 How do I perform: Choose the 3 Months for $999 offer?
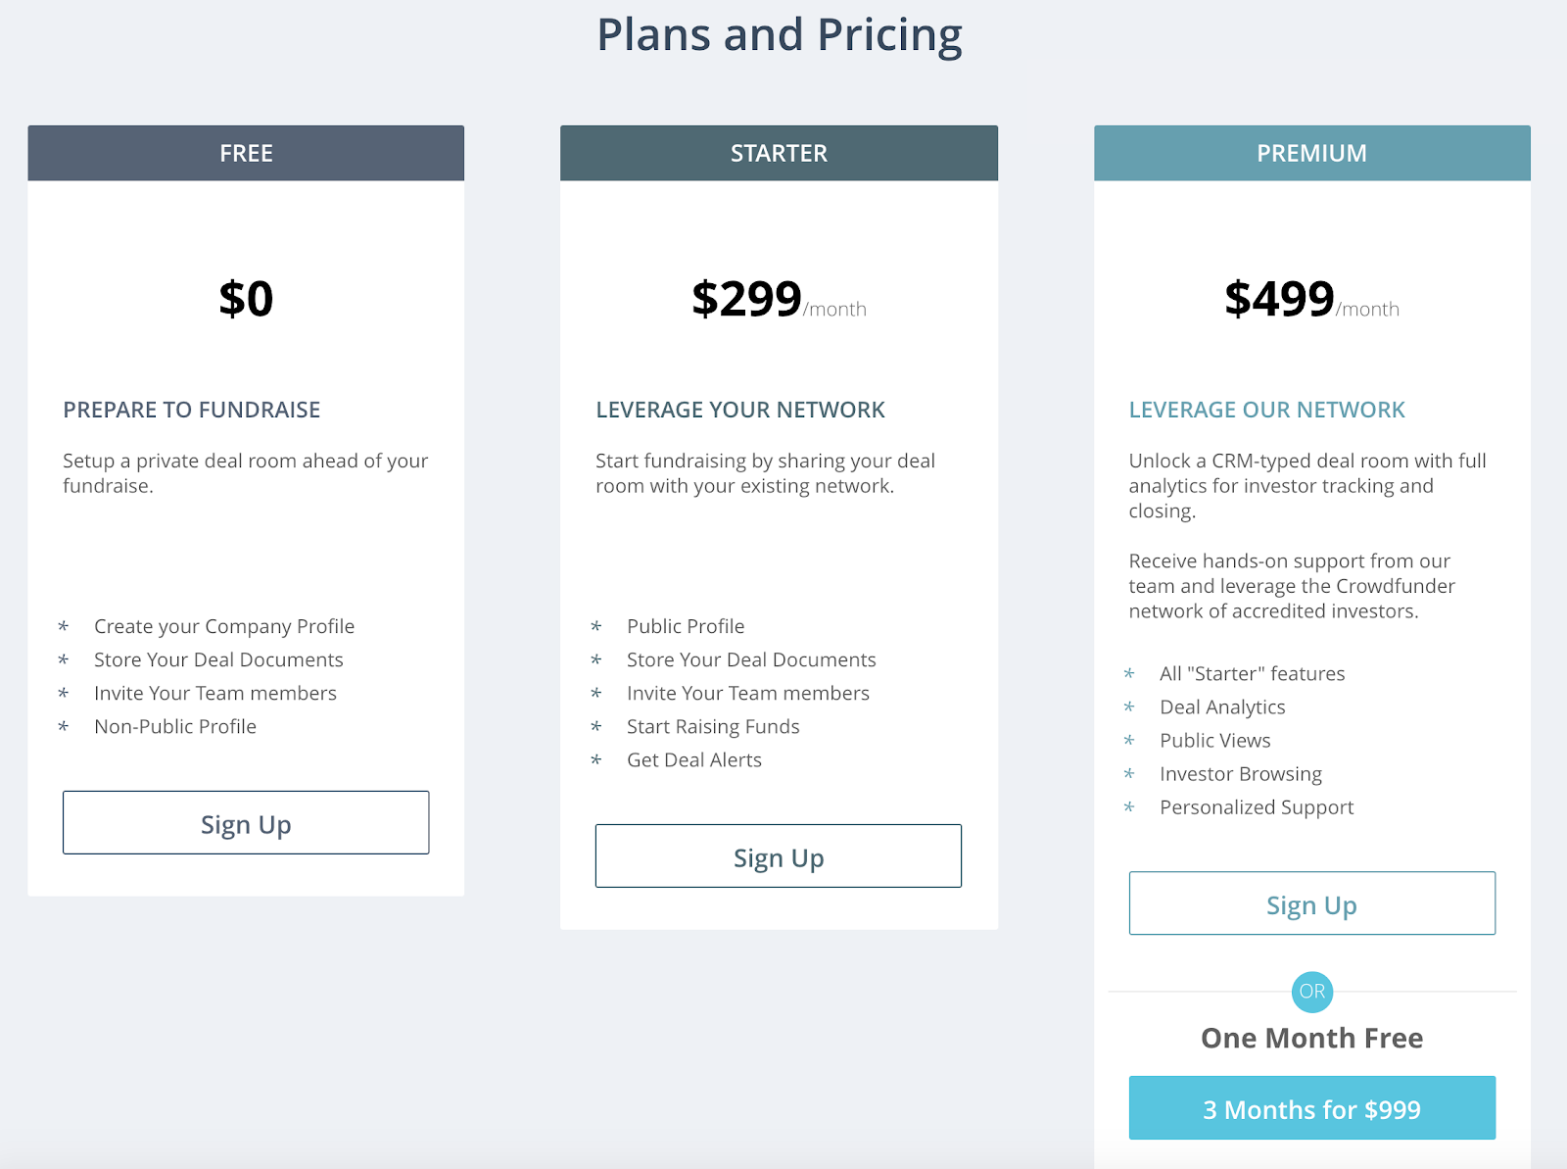(x=1311, y=1108)
